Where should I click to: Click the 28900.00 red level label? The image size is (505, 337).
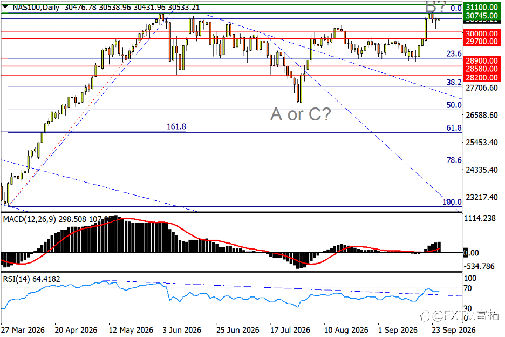481,60
